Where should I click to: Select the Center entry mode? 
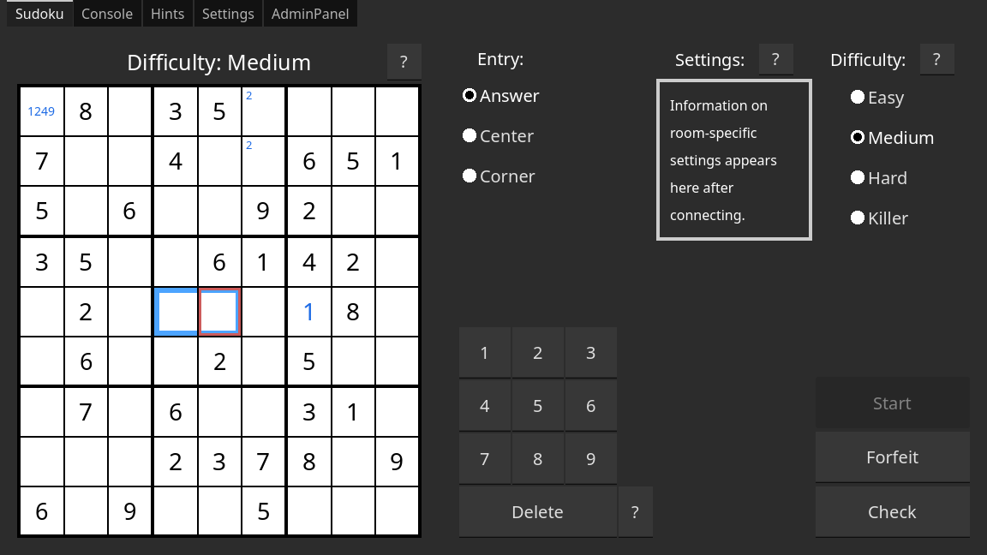pyautogui.click(x=470, y=136)
